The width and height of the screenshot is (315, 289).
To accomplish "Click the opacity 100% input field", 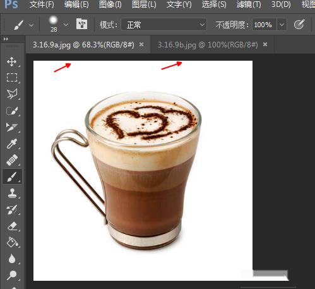I will coord(264,25).
